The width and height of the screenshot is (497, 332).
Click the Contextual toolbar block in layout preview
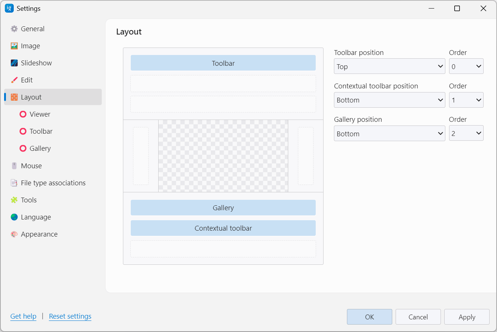(x=223, y=228)
